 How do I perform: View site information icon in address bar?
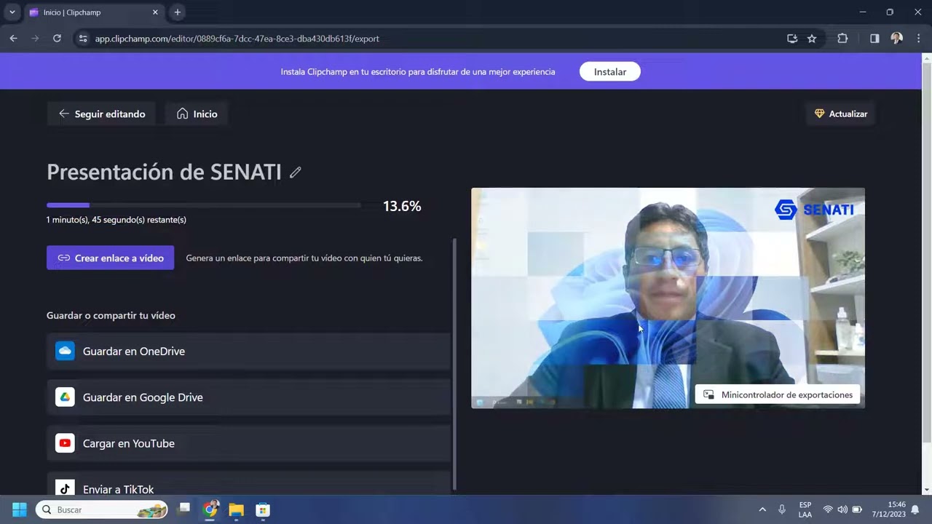[x=82, y=39]
